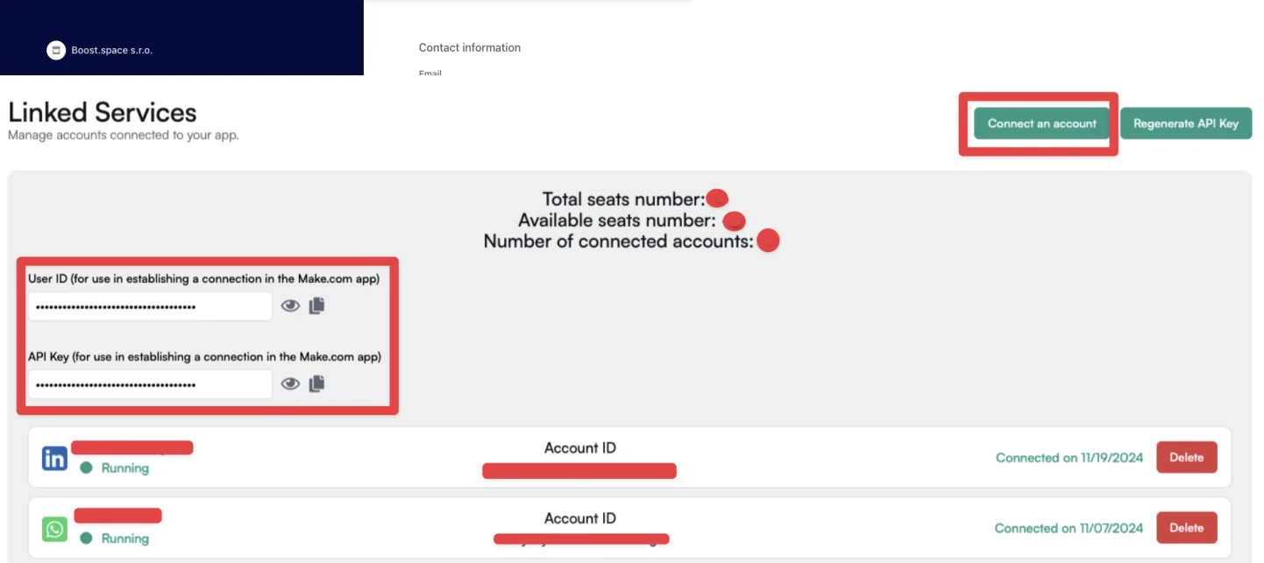Click the WhatsApp account icon
Viewport: 1264px width, 563px height.
click(54, 529)
